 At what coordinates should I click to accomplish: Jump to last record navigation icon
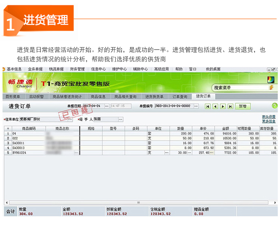[231, 106]
